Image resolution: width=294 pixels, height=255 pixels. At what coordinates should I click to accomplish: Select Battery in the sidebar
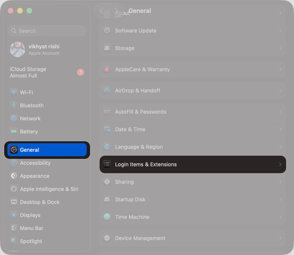pos(47,131)
